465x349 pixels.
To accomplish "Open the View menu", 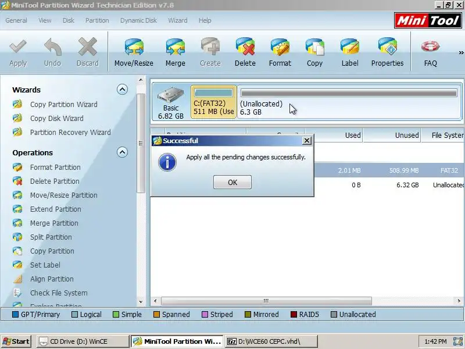I will (x=45, y=20).
